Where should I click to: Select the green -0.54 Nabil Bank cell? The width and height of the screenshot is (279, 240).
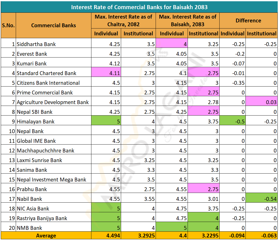[x=261, y=199]
